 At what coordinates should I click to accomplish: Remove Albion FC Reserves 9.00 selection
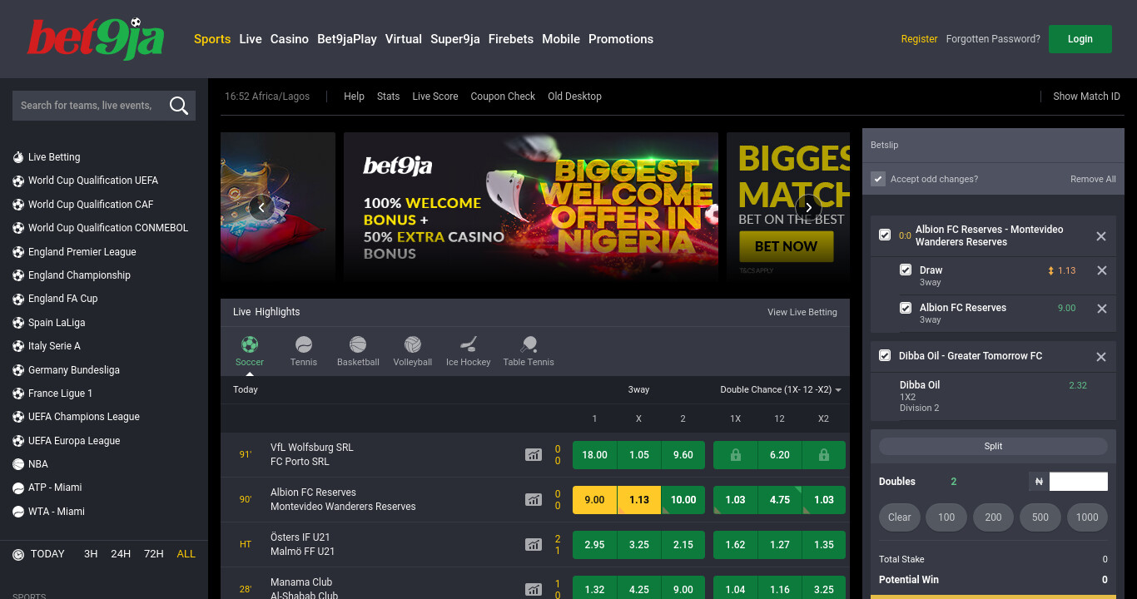tap(1102, 309)
